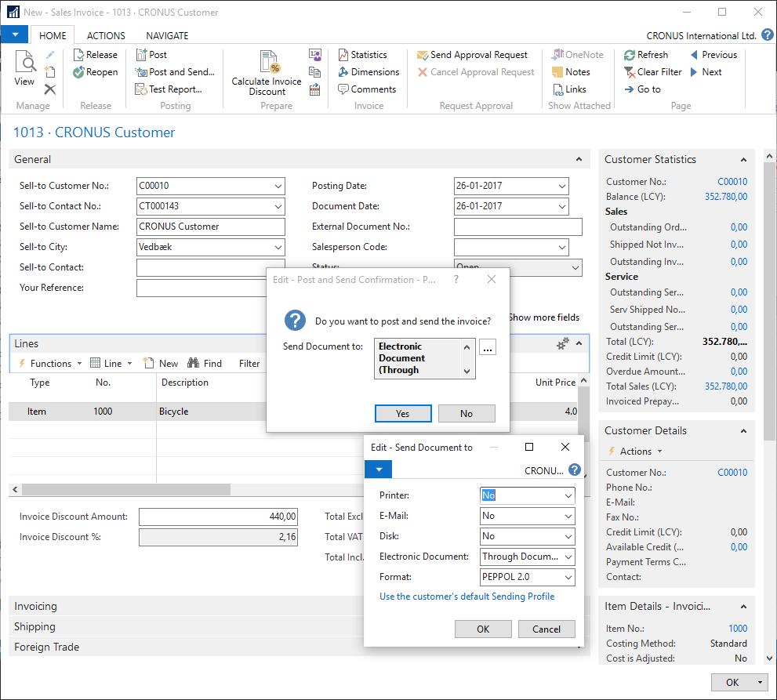Click Yes in Post and Send Confirmation

(403, 414)
